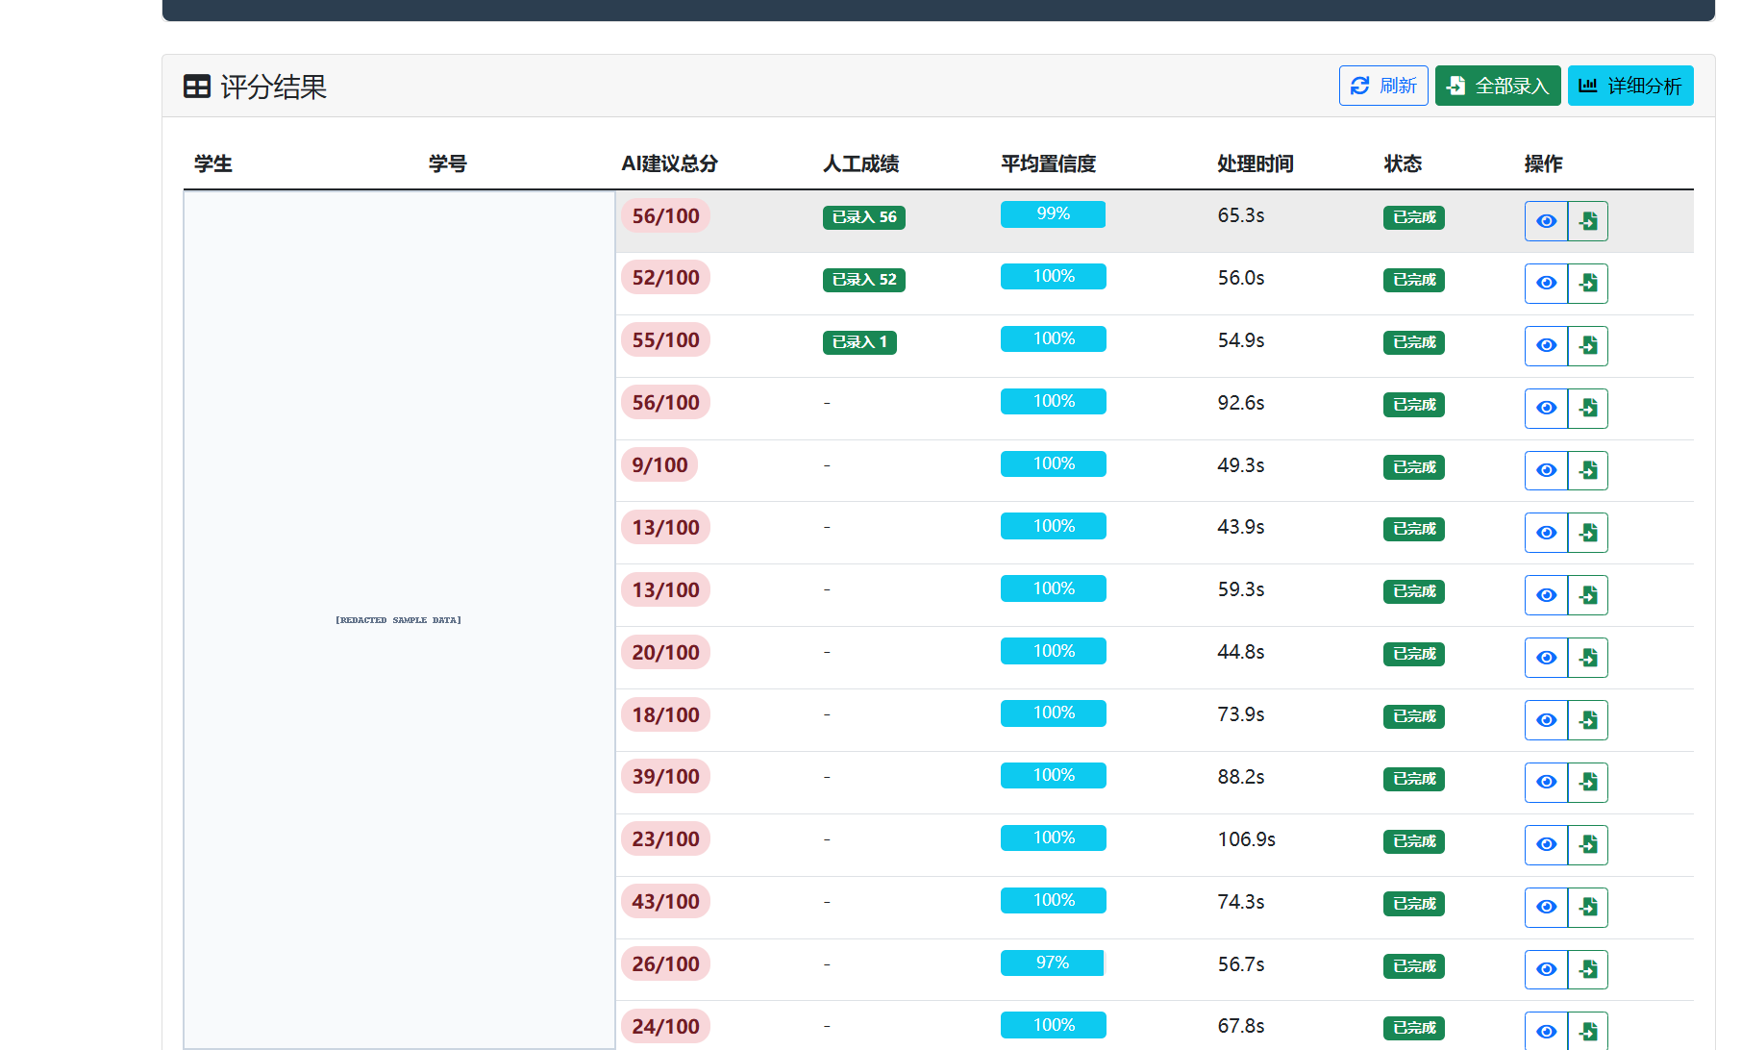This screenshot has width=1741, height=1050.
Task: Open eye view for the 55/100 row
Action: coord(1546,346)
